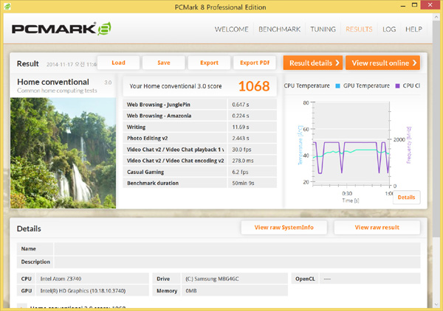Click the vertical scrollbar up arrow
This screenshot has width=443, height=311.
point(436,17)
